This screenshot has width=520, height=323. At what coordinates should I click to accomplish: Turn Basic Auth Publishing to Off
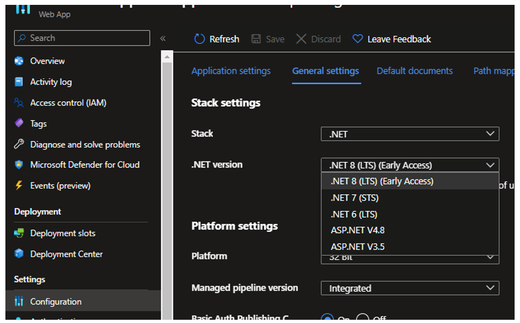[364, 318]
